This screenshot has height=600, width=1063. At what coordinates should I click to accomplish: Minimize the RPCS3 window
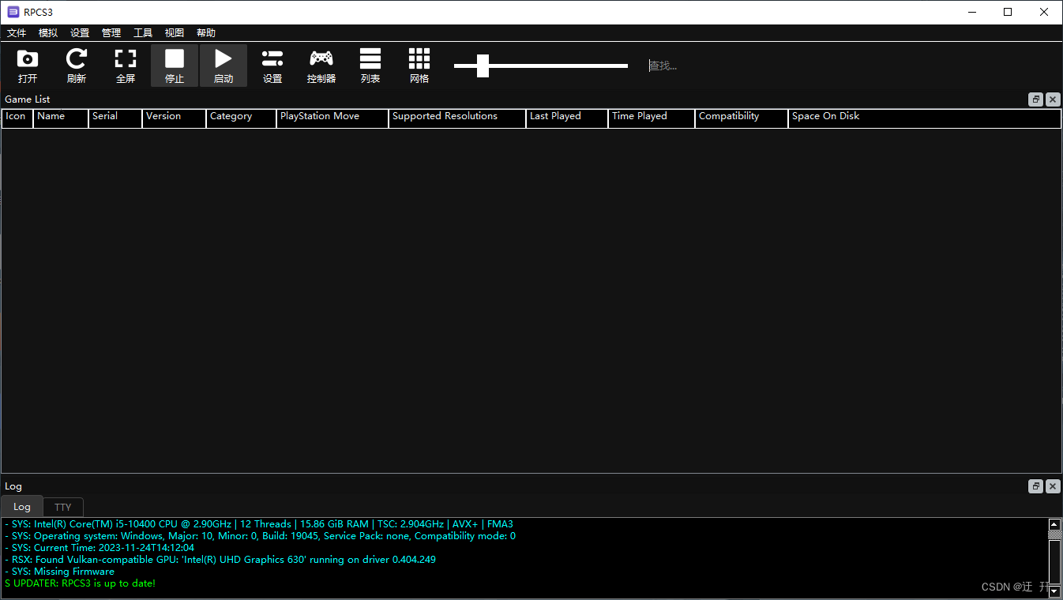coord(971,12)
